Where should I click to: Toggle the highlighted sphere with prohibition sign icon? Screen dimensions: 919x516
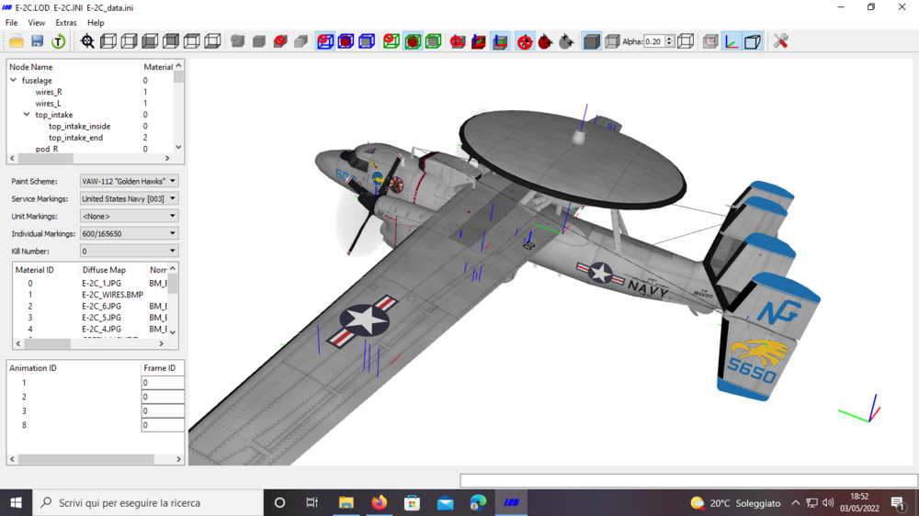point(525,41)
